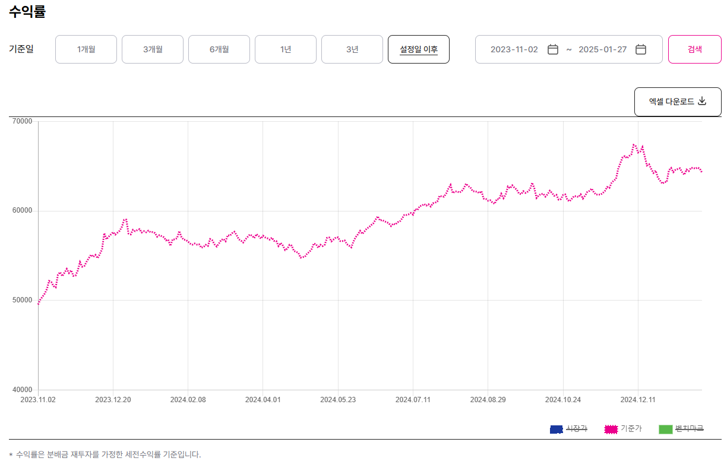This screenshot has height=461, width=724.
Task: Select the 6개월 period button
Action: pyautogui.click(x=219, y=49)
